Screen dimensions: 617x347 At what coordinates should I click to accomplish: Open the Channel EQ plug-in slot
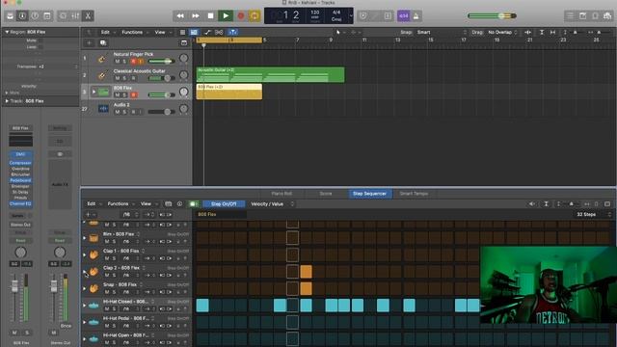point(20,203)
